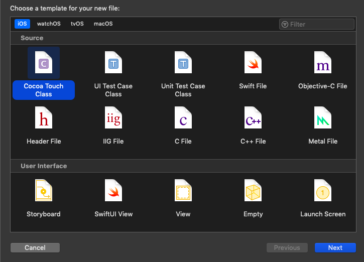
Task: Click the 'Metal File' label
Action: 323,142
